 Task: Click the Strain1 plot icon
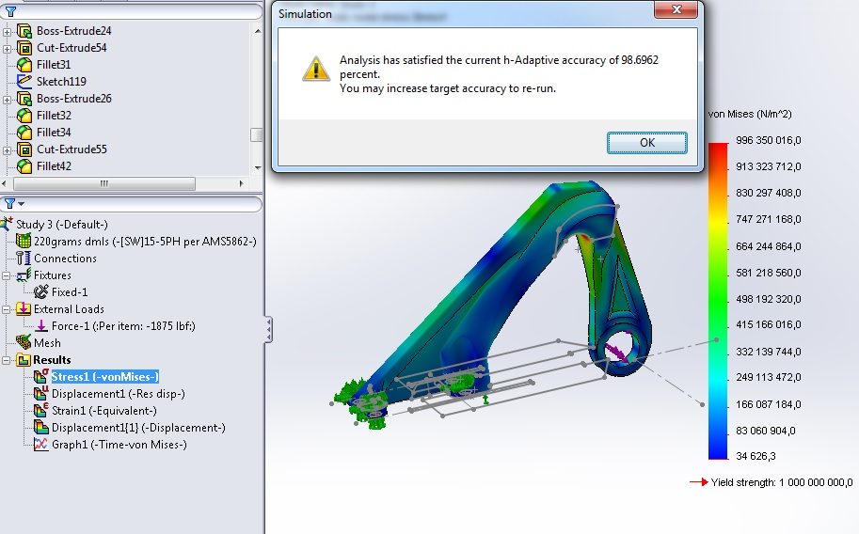click(41, 410)
